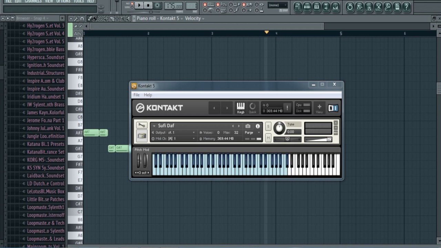This screenshot has height=248, width=441.
Task: Open the mixer window button
Action: click(336, 7)
